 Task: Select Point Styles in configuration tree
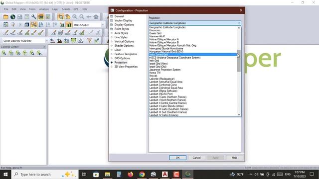(122, 29)
